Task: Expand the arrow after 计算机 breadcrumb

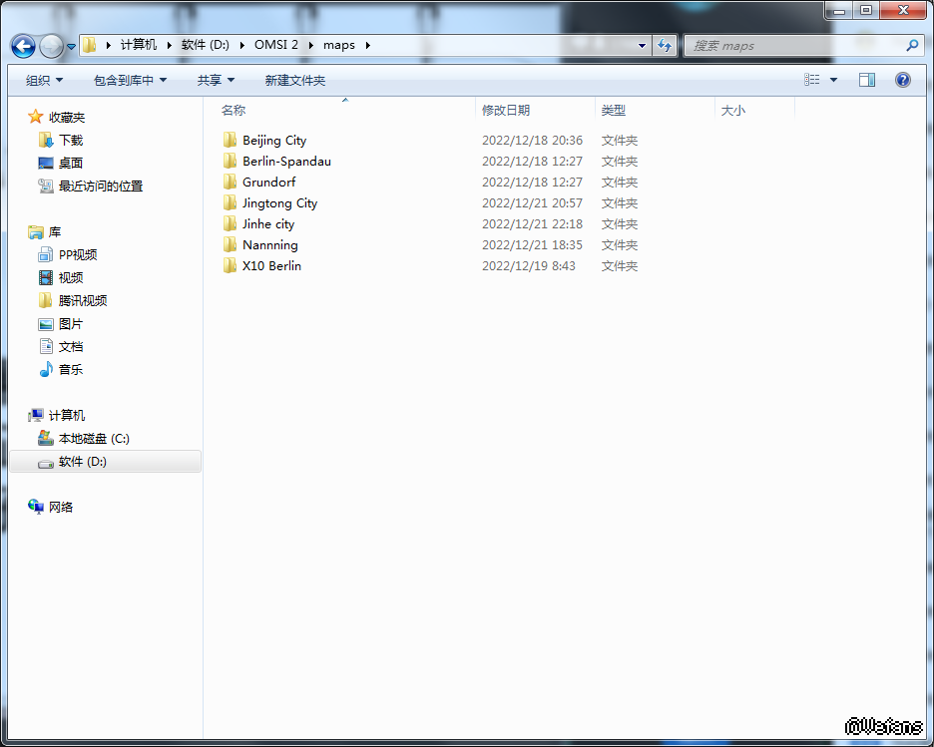Action: point(170,45)
